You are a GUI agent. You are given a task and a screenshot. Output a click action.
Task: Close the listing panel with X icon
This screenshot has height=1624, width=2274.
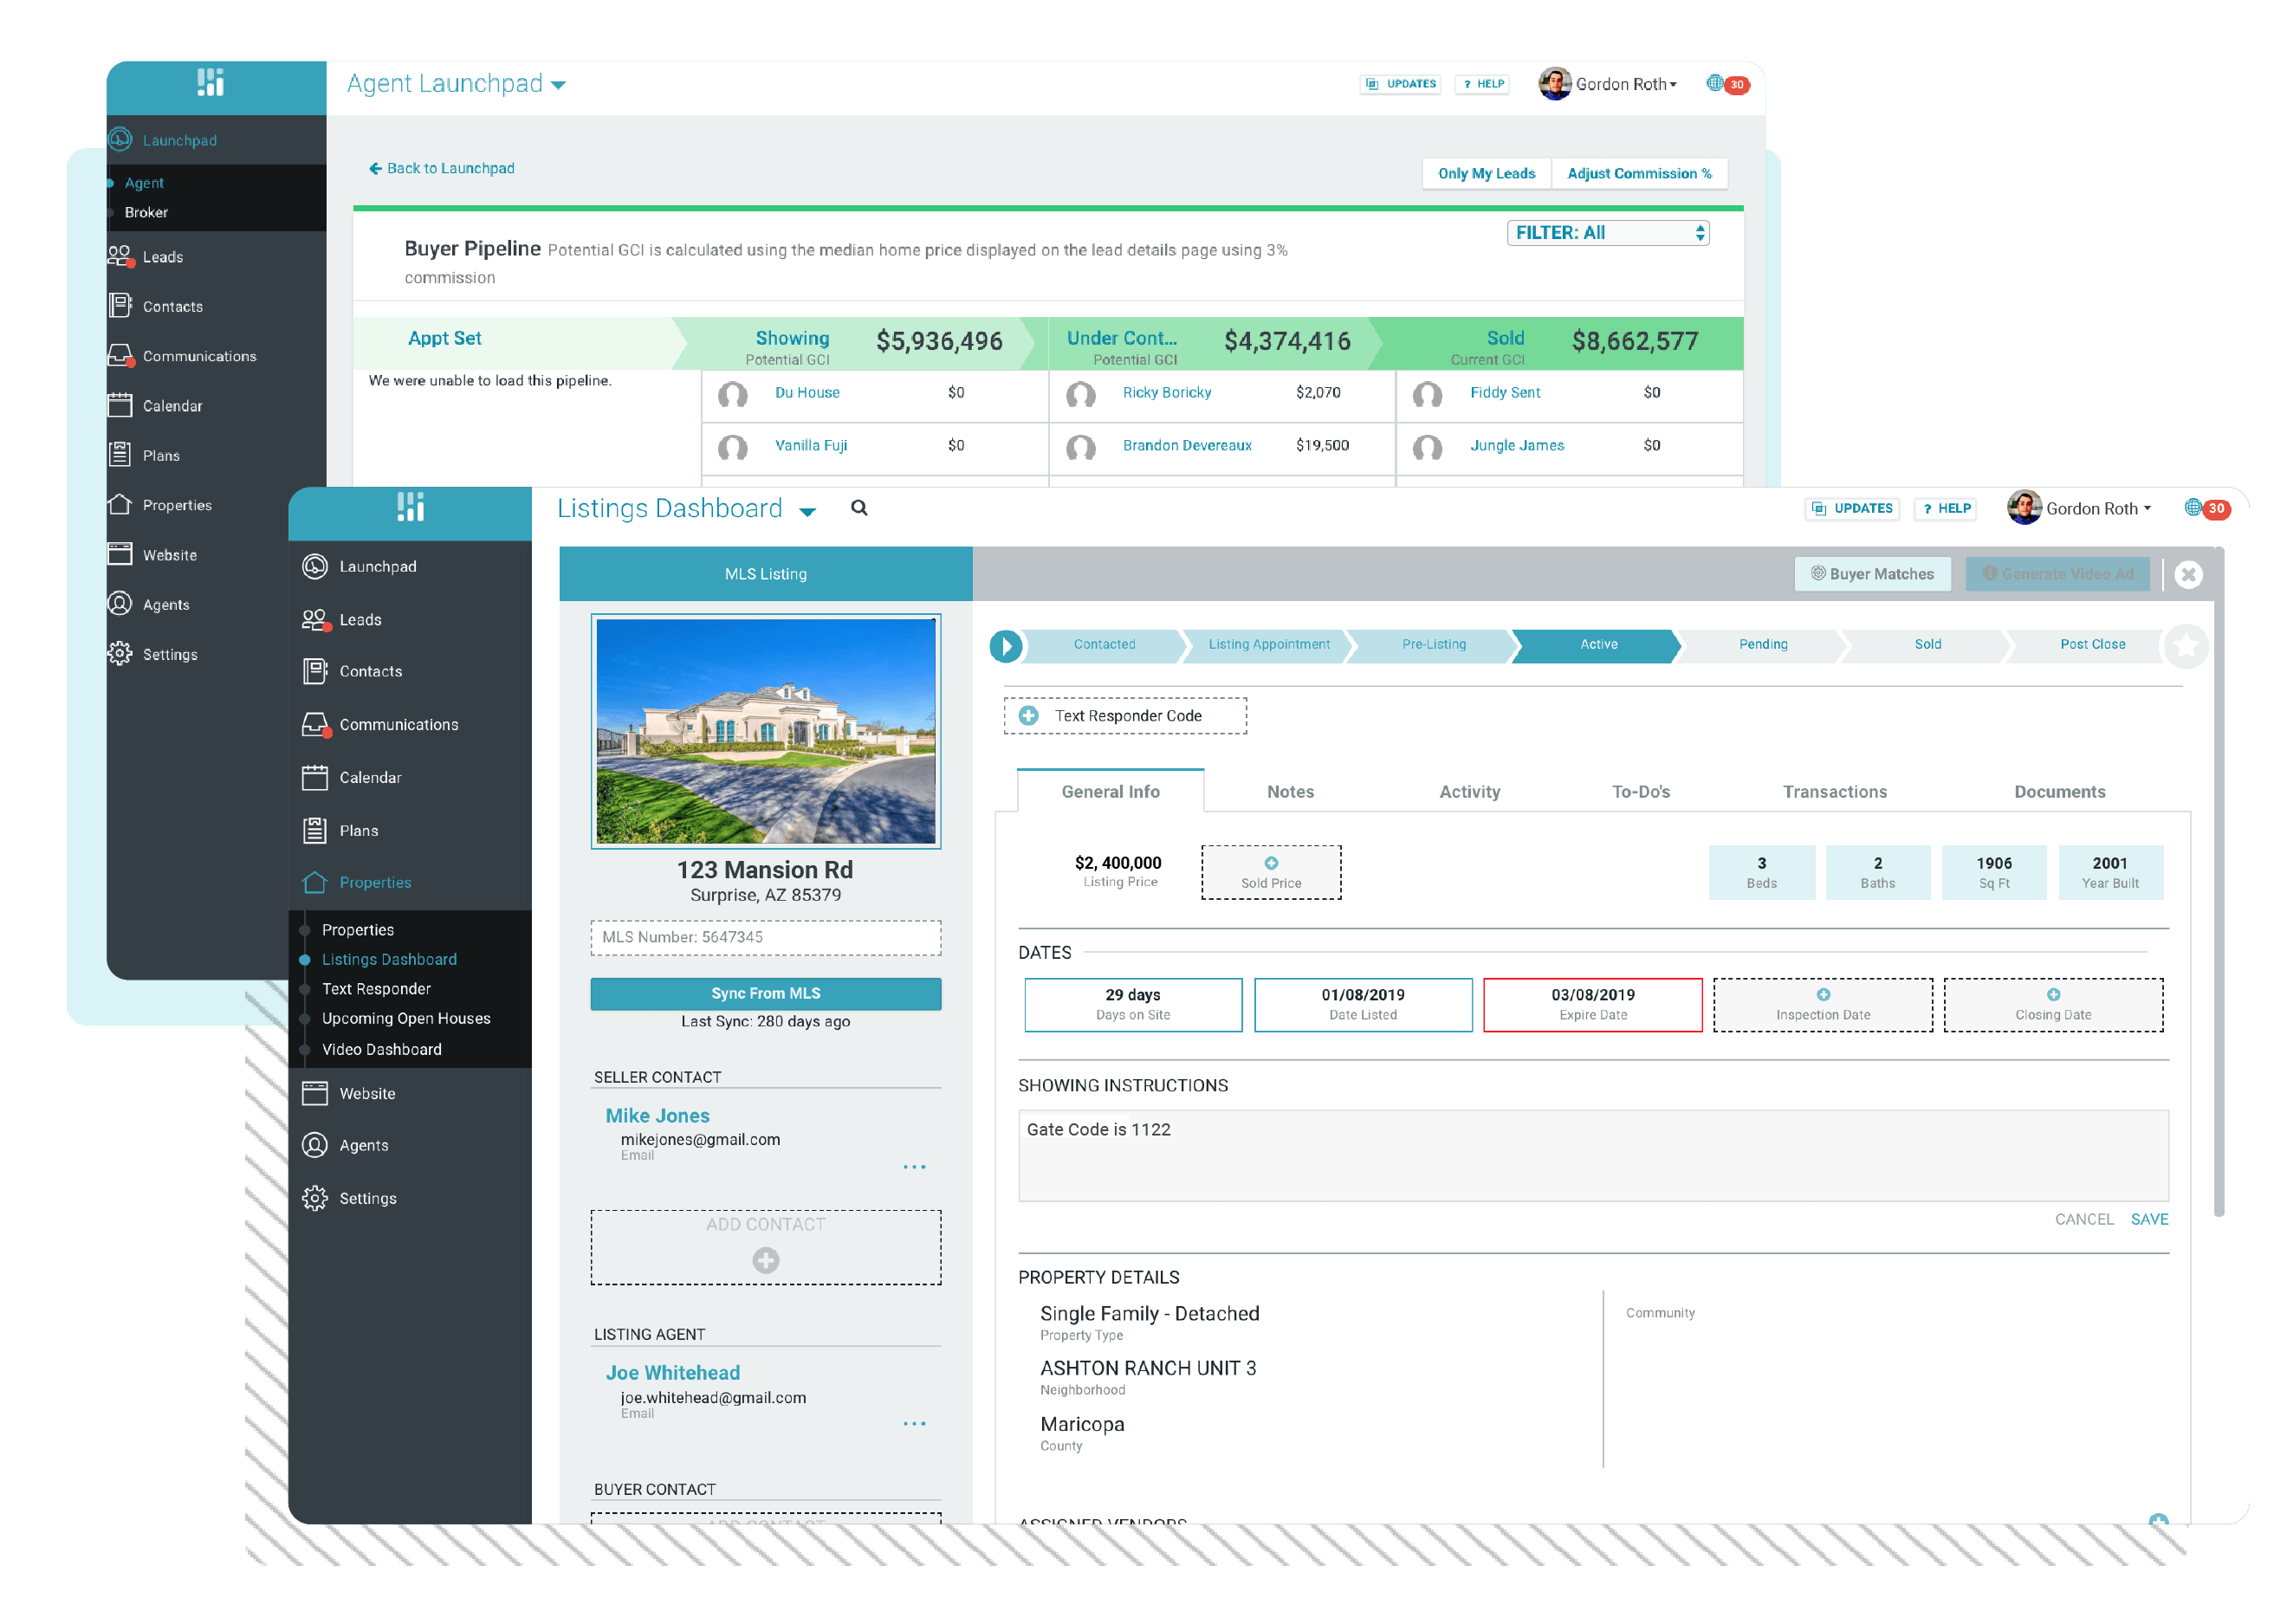tap(2188, 574)
